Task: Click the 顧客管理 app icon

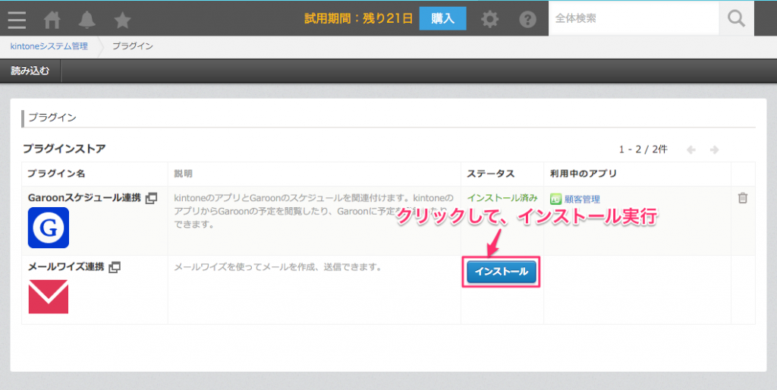Action: 555,200
